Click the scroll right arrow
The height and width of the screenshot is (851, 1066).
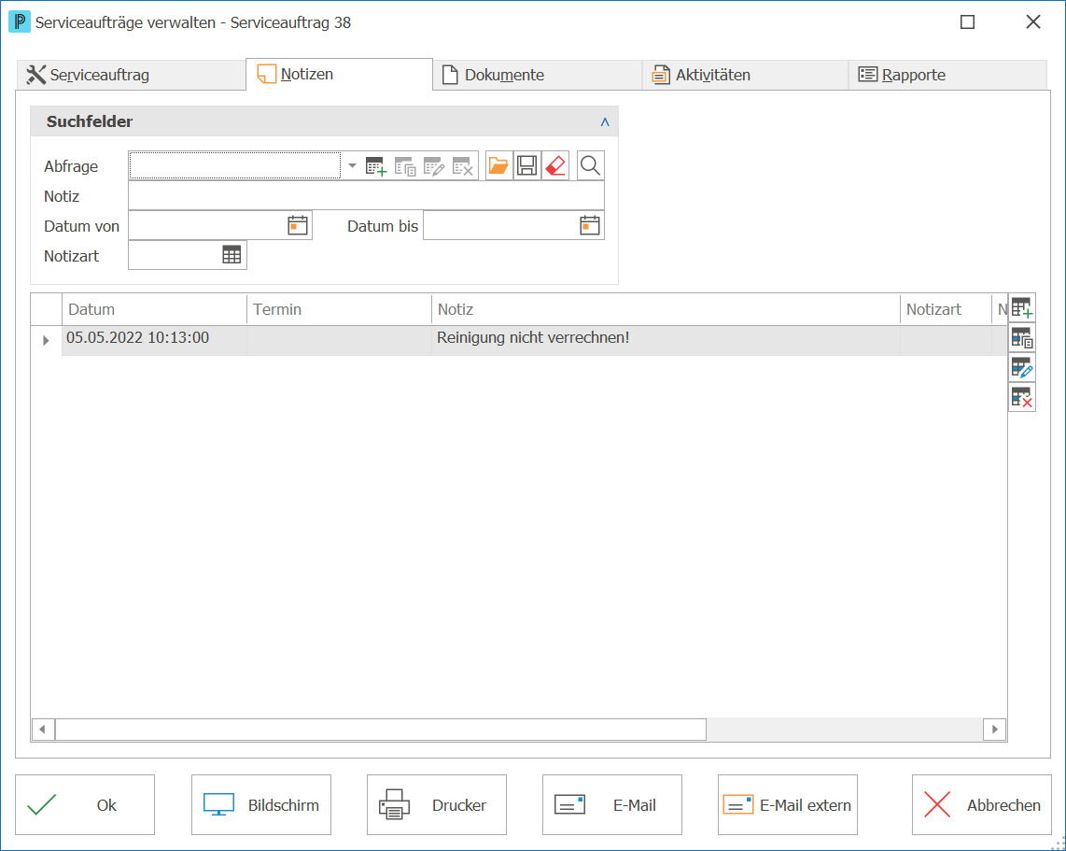tap(995, 730)
